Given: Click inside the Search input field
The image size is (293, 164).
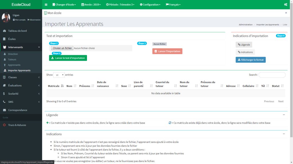Looking at the screenshot, I should pos(272,75).
